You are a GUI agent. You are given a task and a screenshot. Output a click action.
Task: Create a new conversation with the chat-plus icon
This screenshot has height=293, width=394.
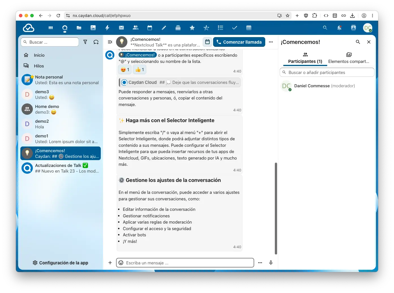tap(96, 42)
